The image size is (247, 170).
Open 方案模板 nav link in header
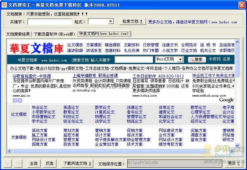click(x=94, y=45)
